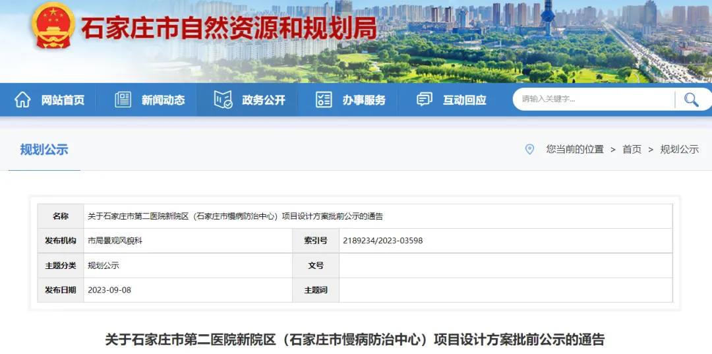Click the book icon beside 政务公开
The image size is (712, 354).
pos(223,100)
